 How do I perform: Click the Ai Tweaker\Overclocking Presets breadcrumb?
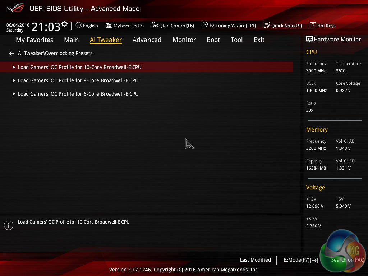(x=55, y=53)
